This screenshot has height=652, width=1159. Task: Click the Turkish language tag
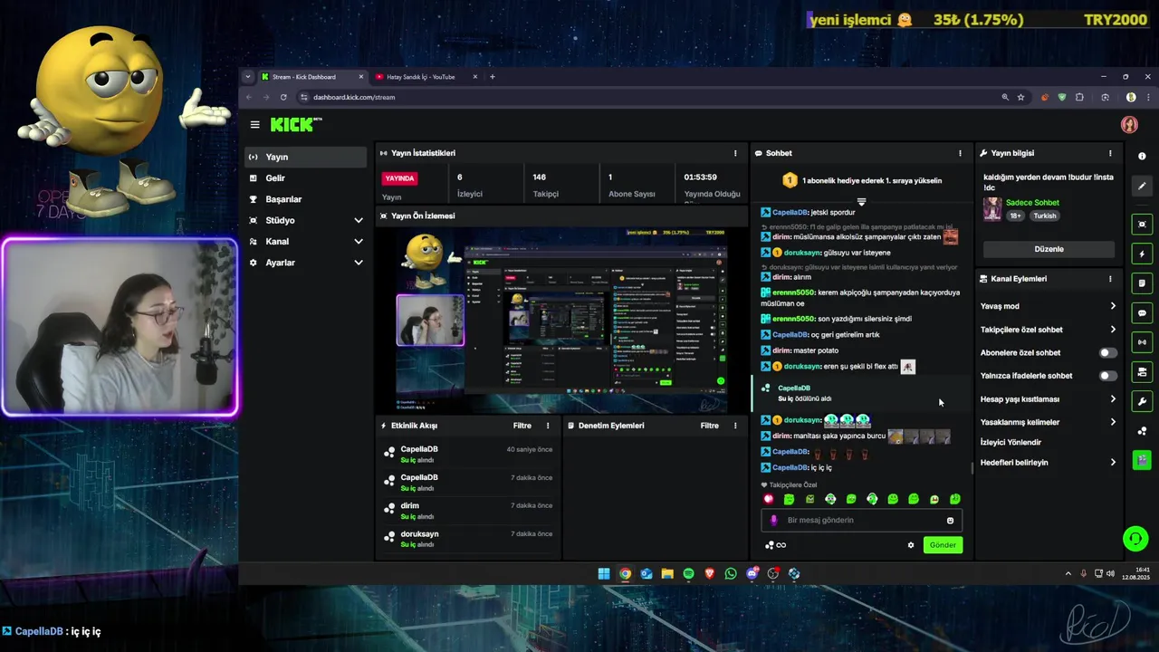pyautogui.click(x=1045, y=216)
